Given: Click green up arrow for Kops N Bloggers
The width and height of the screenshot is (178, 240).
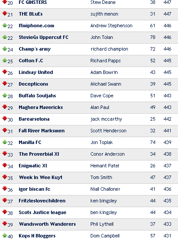Looking at the screenshot, I should pyautogui.click(x=5, y=235).
